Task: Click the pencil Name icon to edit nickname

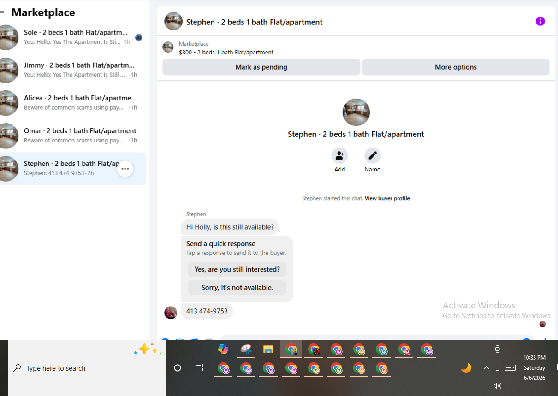Action: [372, 155]
